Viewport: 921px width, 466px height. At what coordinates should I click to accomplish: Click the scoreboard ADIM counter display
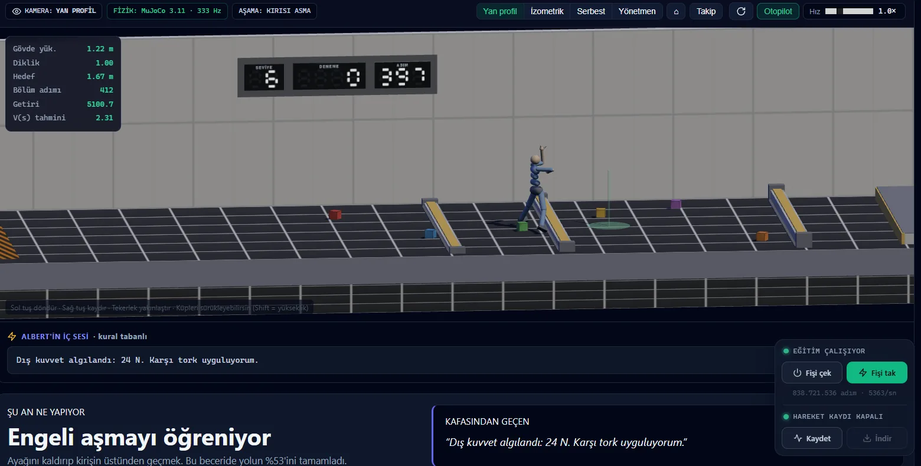pos(403,76)
